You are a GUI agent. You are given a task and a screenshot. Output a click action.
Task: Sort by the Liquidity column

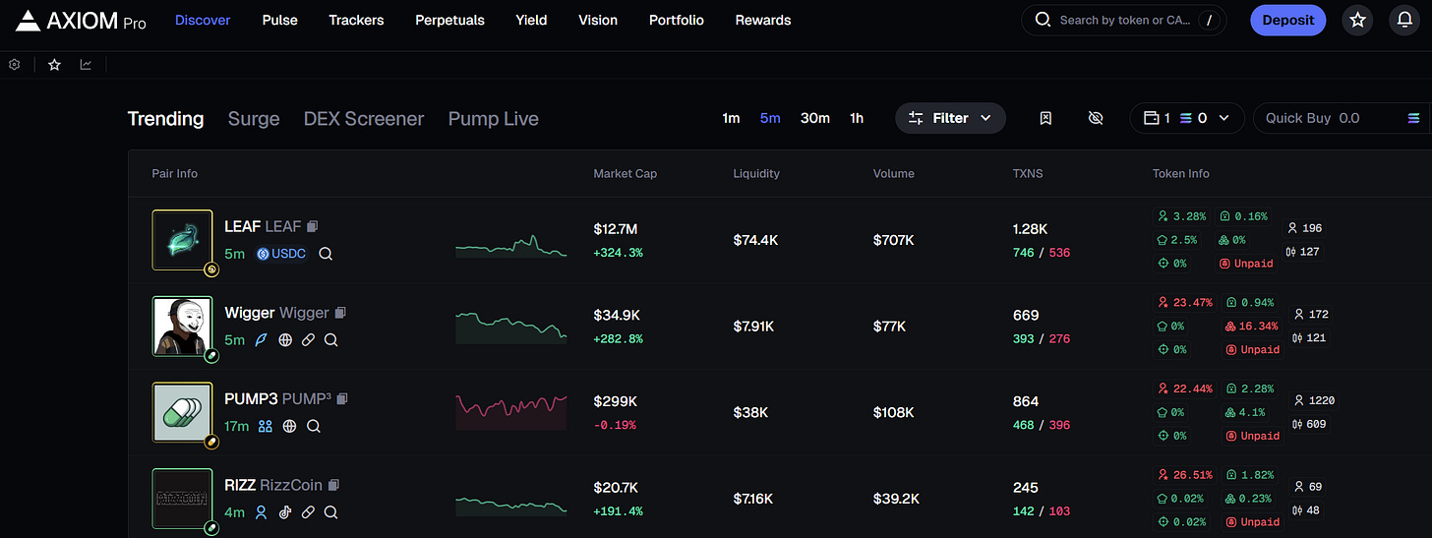pos(756,173)
